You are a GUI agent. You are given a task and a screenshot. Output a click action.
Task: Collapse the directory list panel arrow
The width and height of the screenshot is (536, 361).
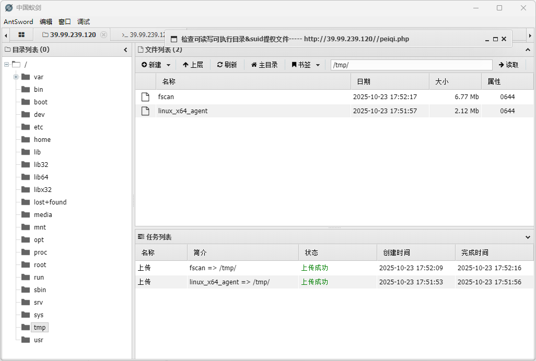pos(125,50)
